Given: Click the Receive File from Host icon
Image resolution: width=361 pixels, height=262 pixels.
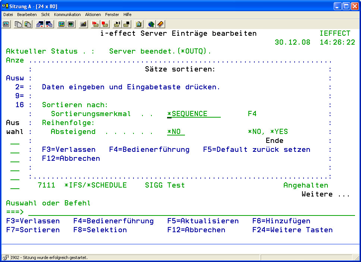Looking at the screenshot, I should (x=49, y=24).
